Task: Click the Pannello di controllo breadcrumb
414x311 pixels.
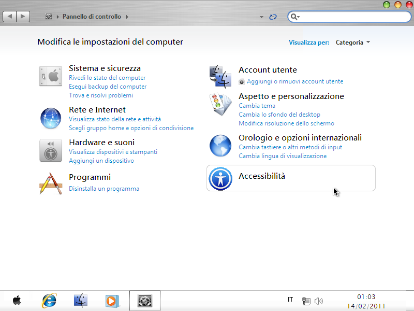Action: pyautogui.click(x=92, y=17)
